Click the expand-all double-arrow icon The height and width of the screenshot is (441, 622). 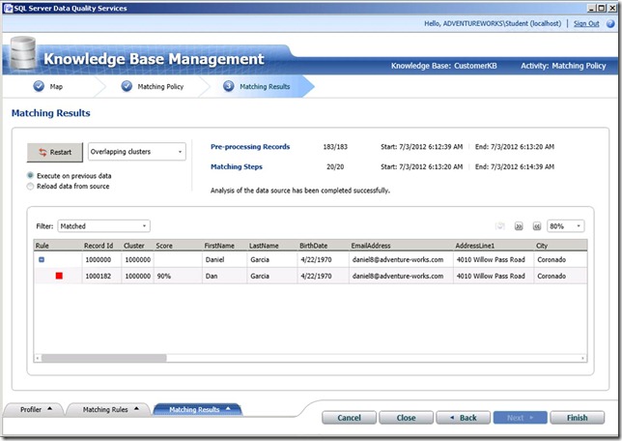click(518, 226)
